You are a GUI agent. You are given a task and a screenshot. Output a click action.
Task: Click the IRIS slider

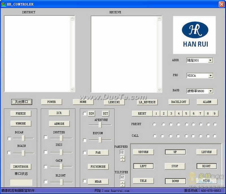pos(61,152)
